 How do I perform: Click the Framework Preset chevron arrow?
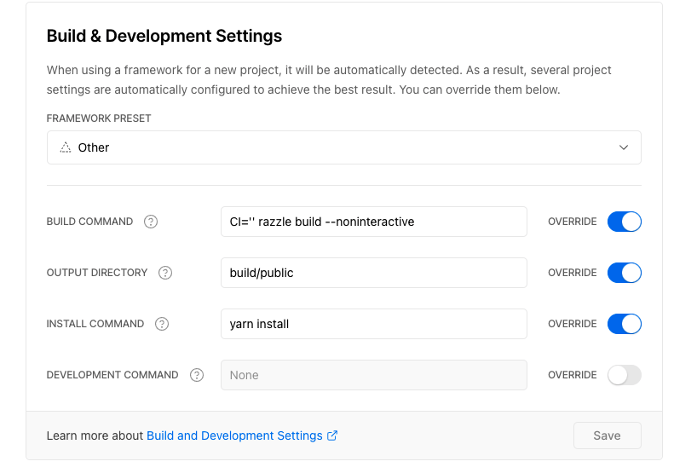tap(624, 147)
